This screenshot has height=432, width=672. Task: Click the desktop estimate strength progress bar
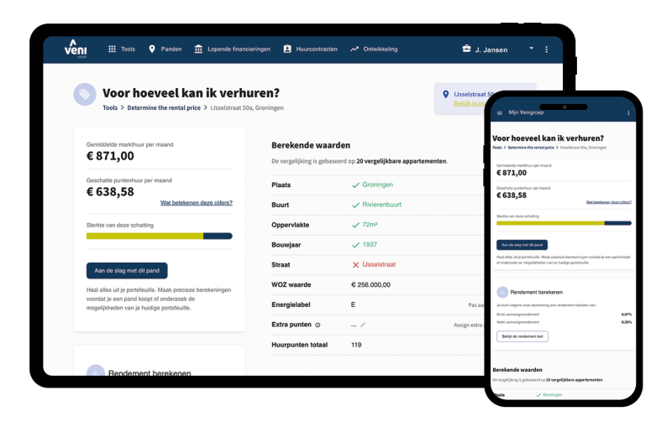(x=159, y=237)
